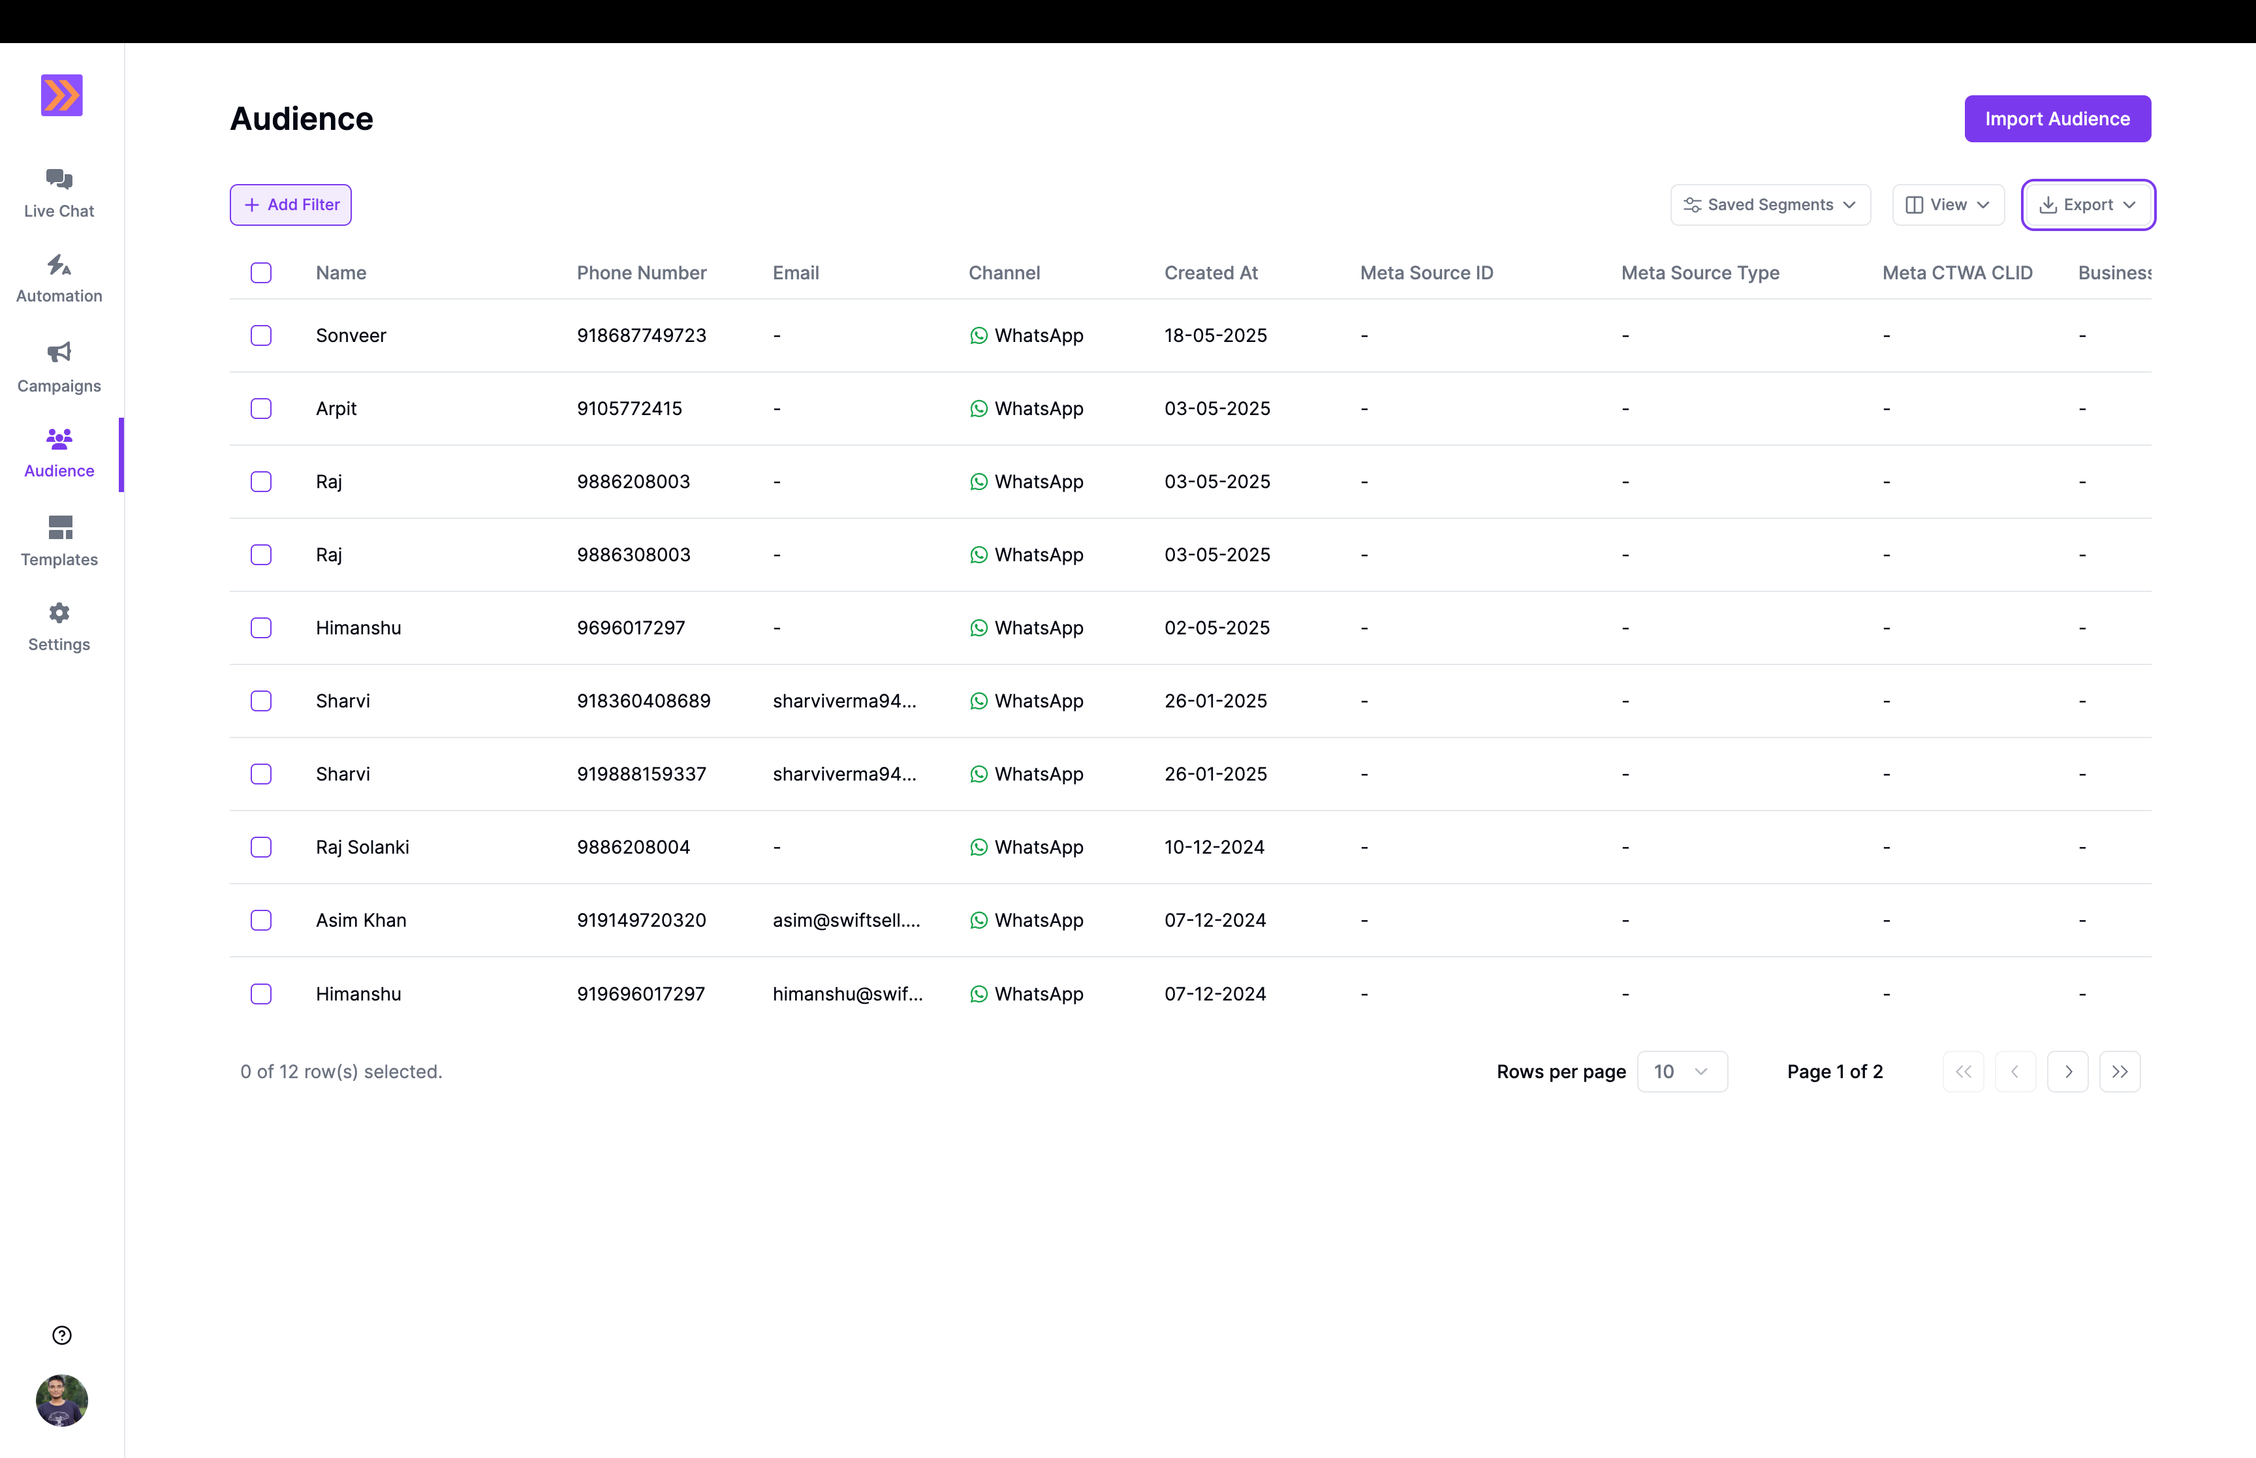Expand the Saved Segments dropdown

[x=1770, y=204]
